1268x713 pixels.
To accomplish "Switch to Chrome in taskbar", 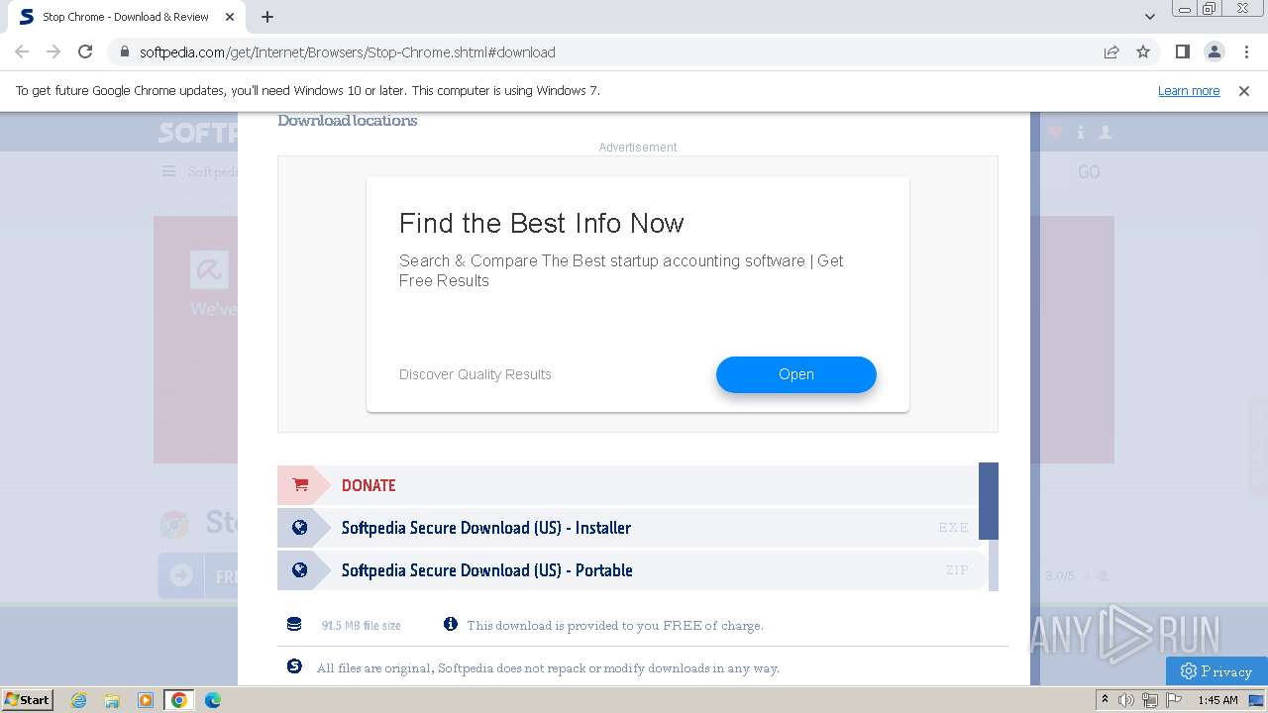I will pyautogui.click(x=179, y=700).
